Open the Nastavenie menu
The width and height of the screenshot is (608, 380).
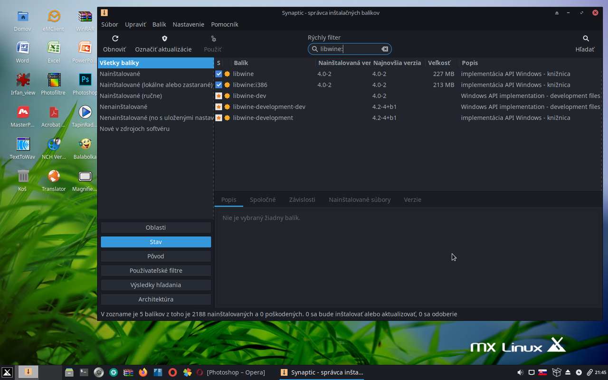tap(188, 24)
